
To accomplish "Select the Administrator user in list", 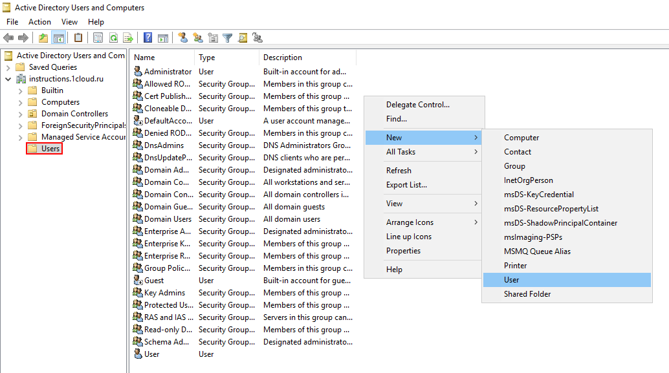I will 168,72.
